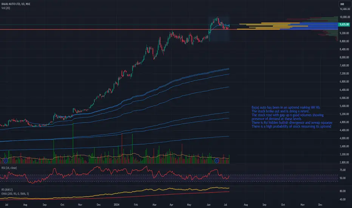352x208 pixels.
Task: Click the 9,200.00 price axis label
Action: point(344,33)
